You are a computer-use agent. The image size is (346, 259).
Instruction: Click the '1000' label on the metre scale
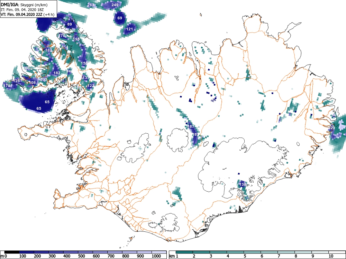click(156, 256)
